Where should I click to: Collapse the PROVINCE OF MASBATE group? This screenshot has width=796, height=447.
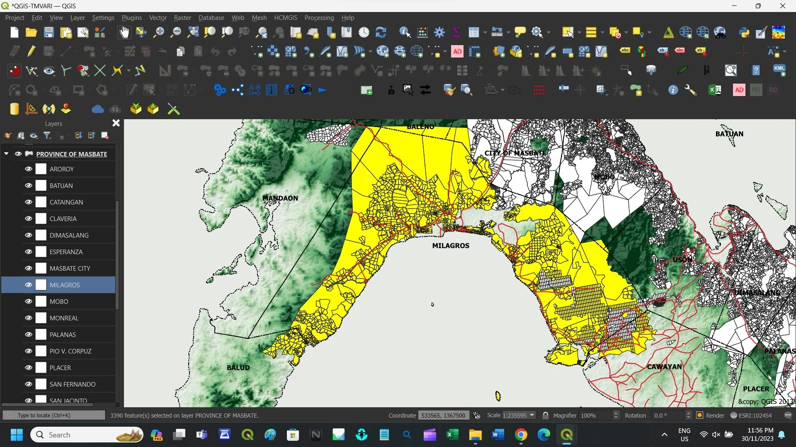[6, 154]
